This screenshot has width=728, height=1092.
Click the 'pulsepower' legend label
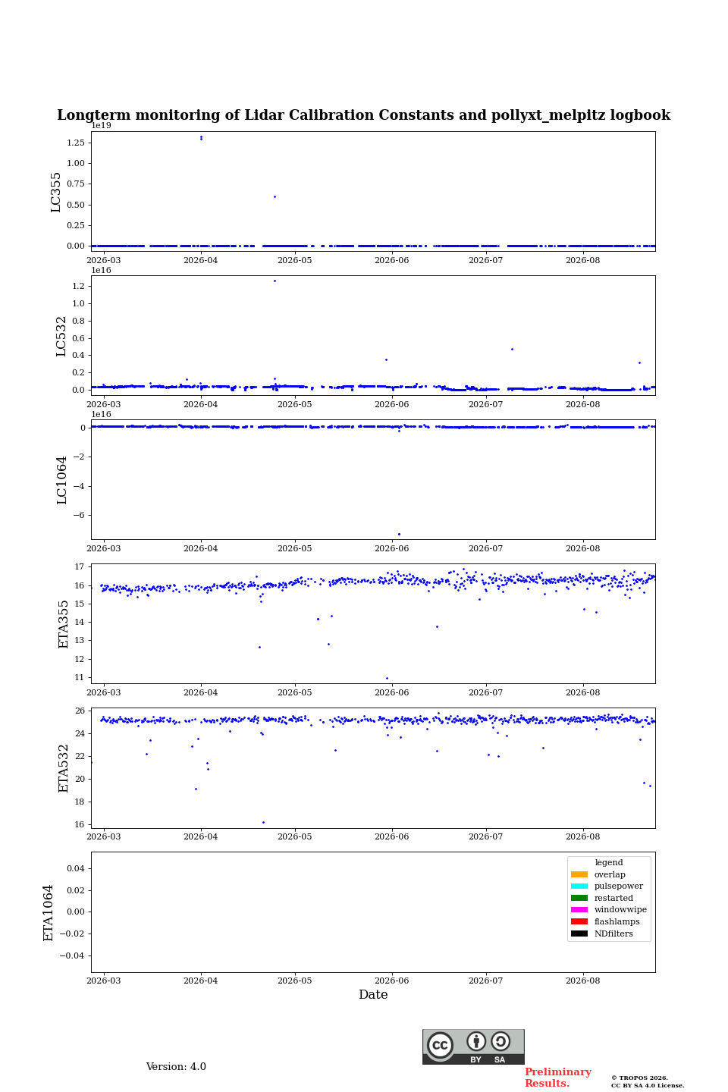(619, 886)
